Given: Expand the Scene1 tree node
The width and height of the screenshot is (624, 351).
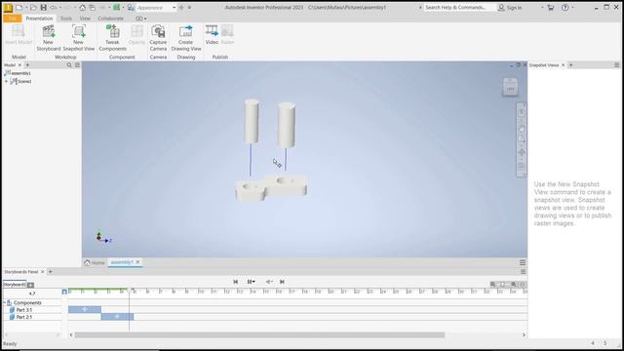Looking at the screenshot, I should point(7,81).
